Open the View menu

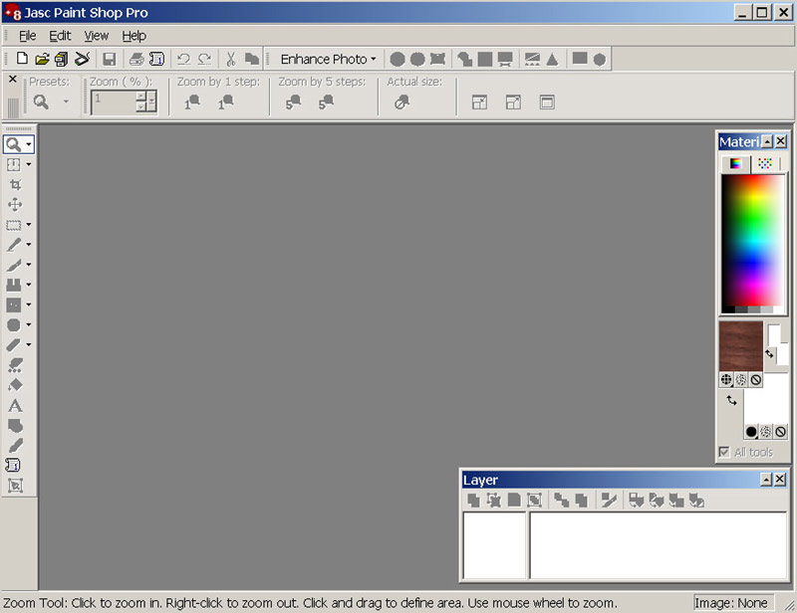click(x=96, y=36)
